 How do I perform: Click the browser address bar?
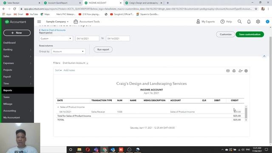coord(138,8)
